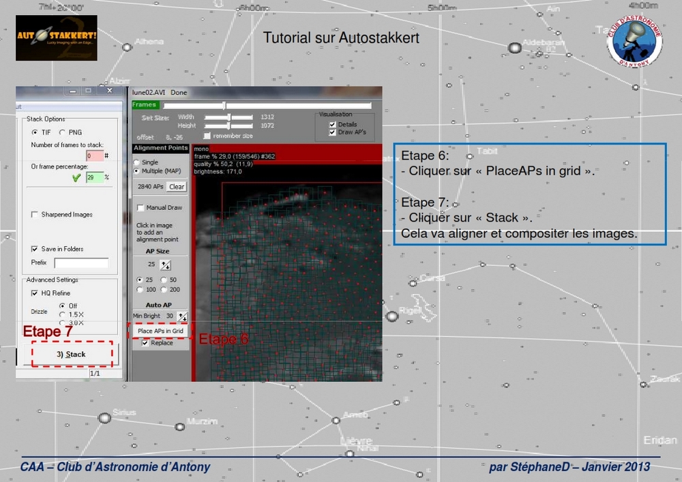Enable the Manual Draw checkbox

pyautogui.click(x=140, y=208)
